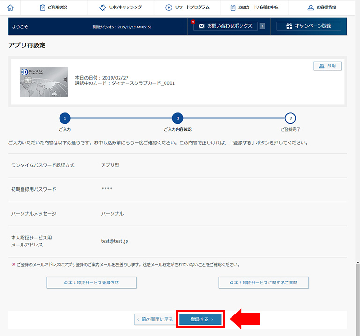
Task: Click step 1 ご入力 circle
Action: [65, 118]
